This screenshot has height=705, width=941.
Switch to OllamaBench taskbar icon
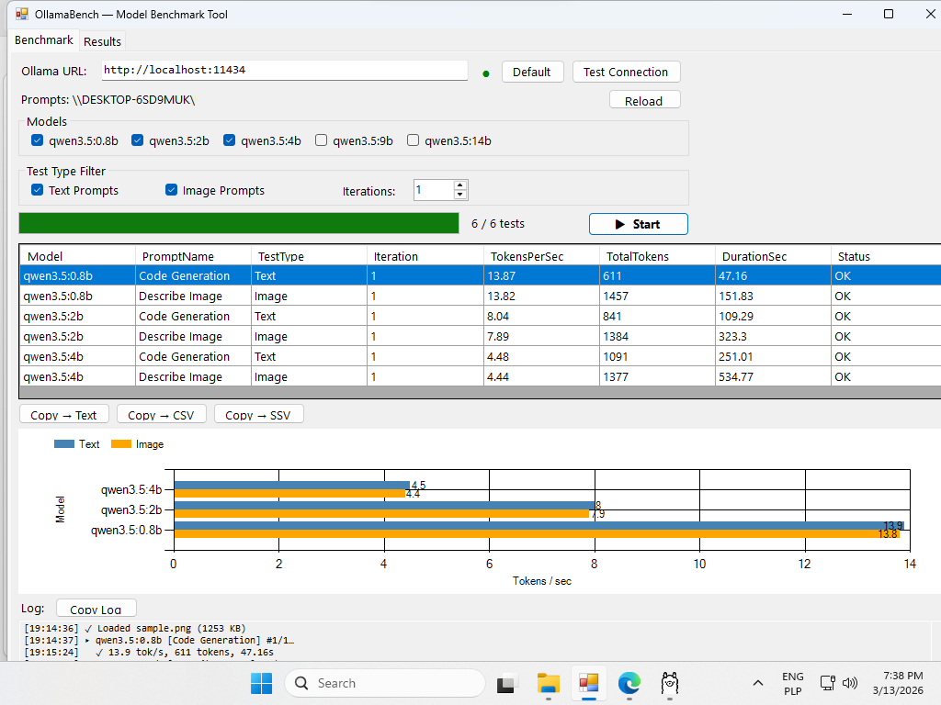(589, 683)
